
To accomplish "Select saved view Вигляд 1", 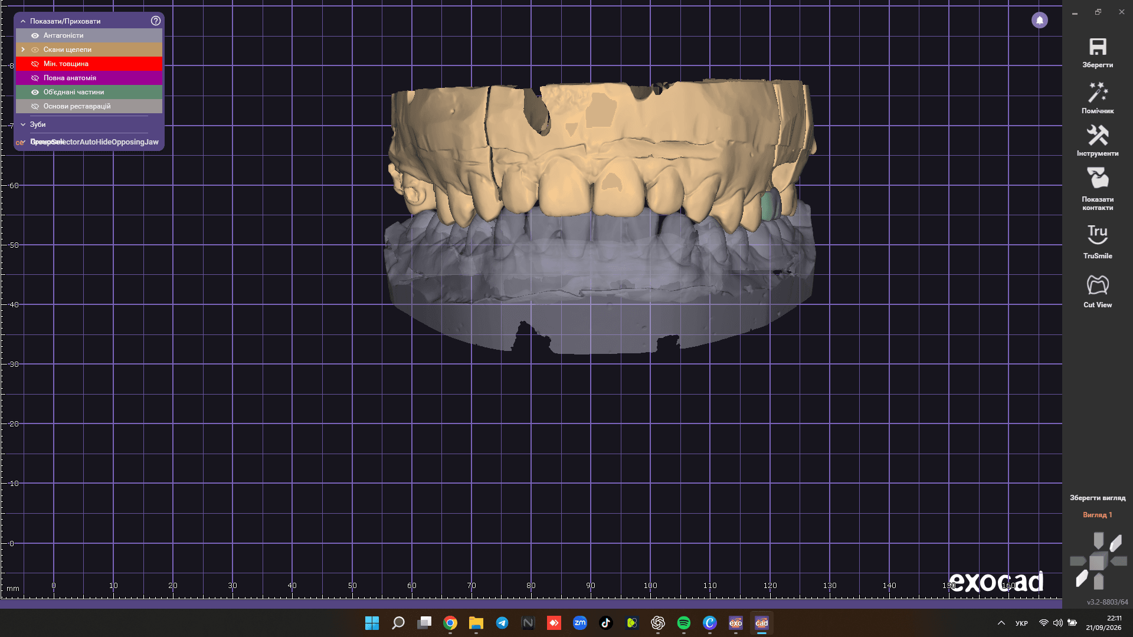I will click(1098, 515).
